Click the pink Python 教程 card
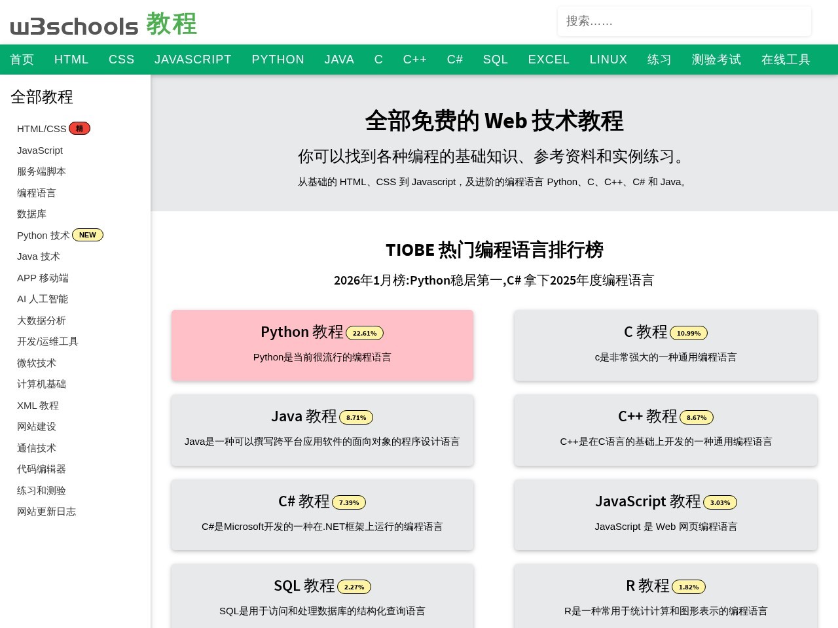 pos(322,345)
